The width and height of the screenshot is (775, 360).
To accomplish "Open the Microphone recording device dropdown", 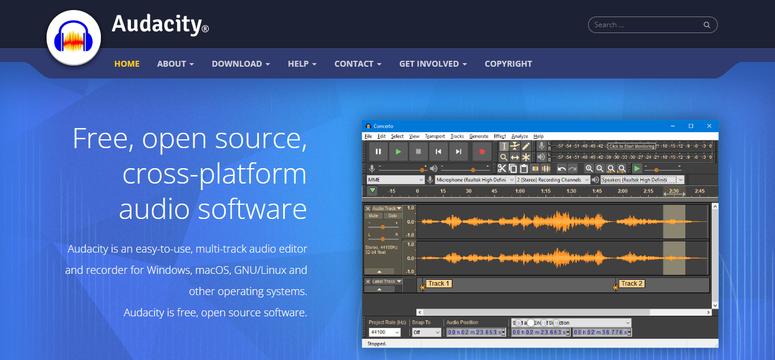I will click(474, 180).
